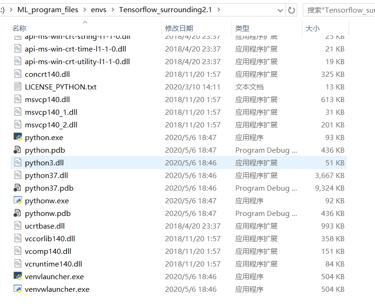Screen dimensions: 375x304
Task: Click the LICENSE_PYTHON.txt document icon
Action: coord(18,87)
